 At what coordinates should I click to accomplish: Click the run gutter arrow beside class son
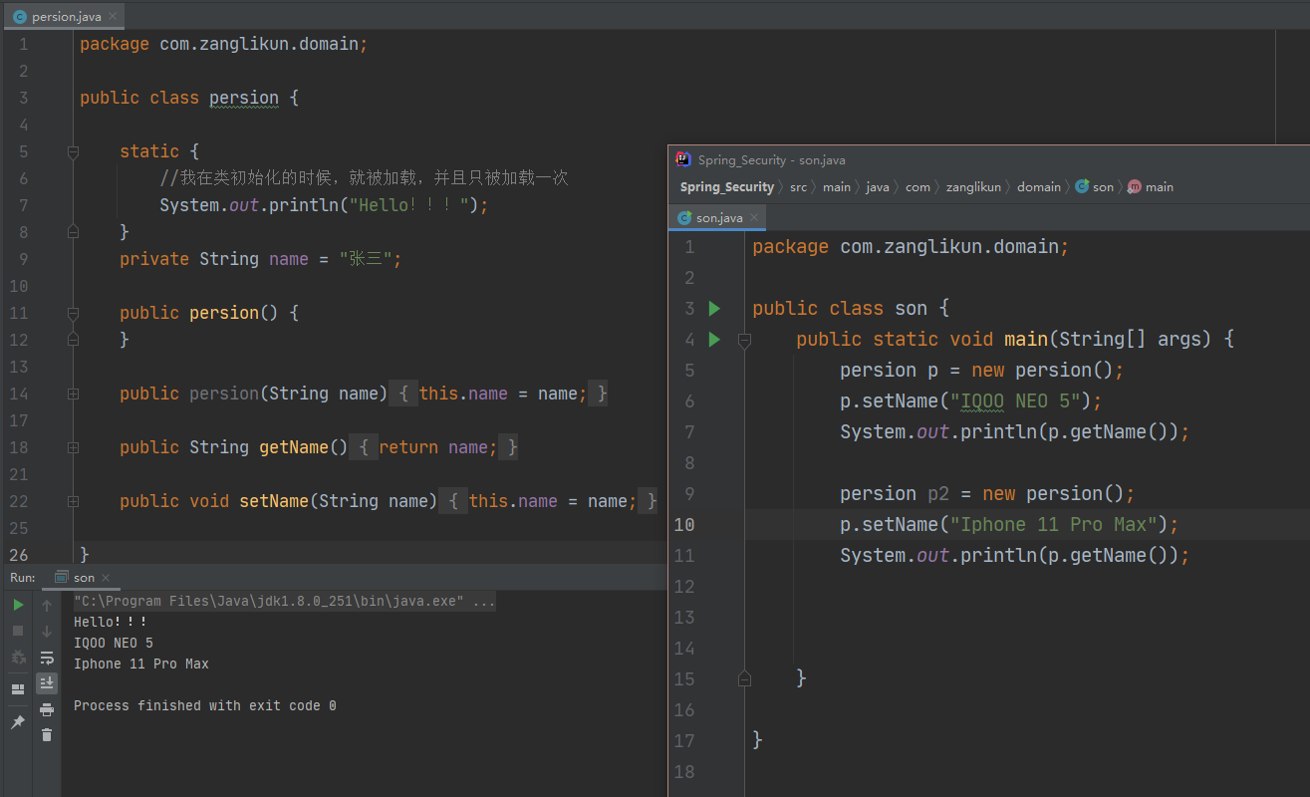tap(714, 309)
